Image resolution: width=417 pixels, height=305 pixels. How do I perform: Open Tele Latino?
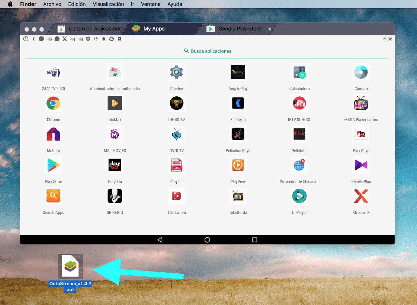point(176,196)
